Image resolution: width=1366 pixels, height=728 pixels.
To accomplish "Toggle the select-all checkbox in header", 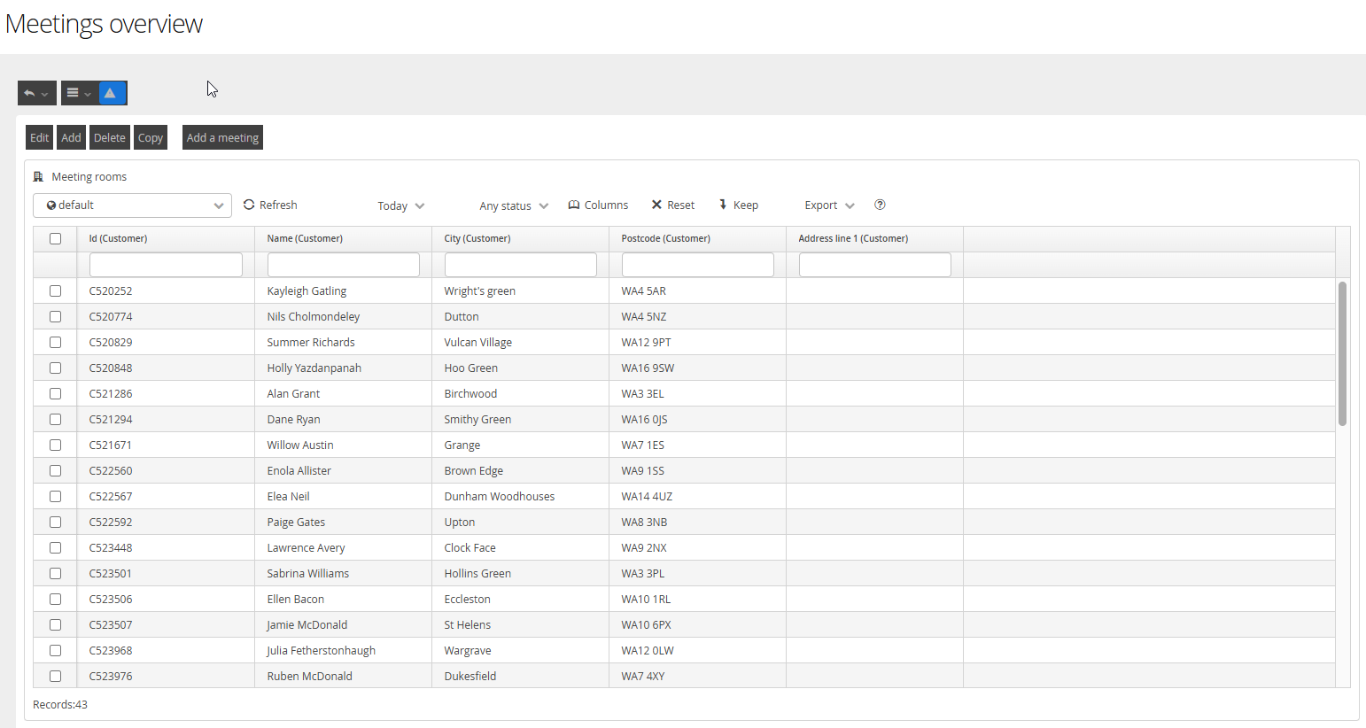I will [x=56, y=238].
